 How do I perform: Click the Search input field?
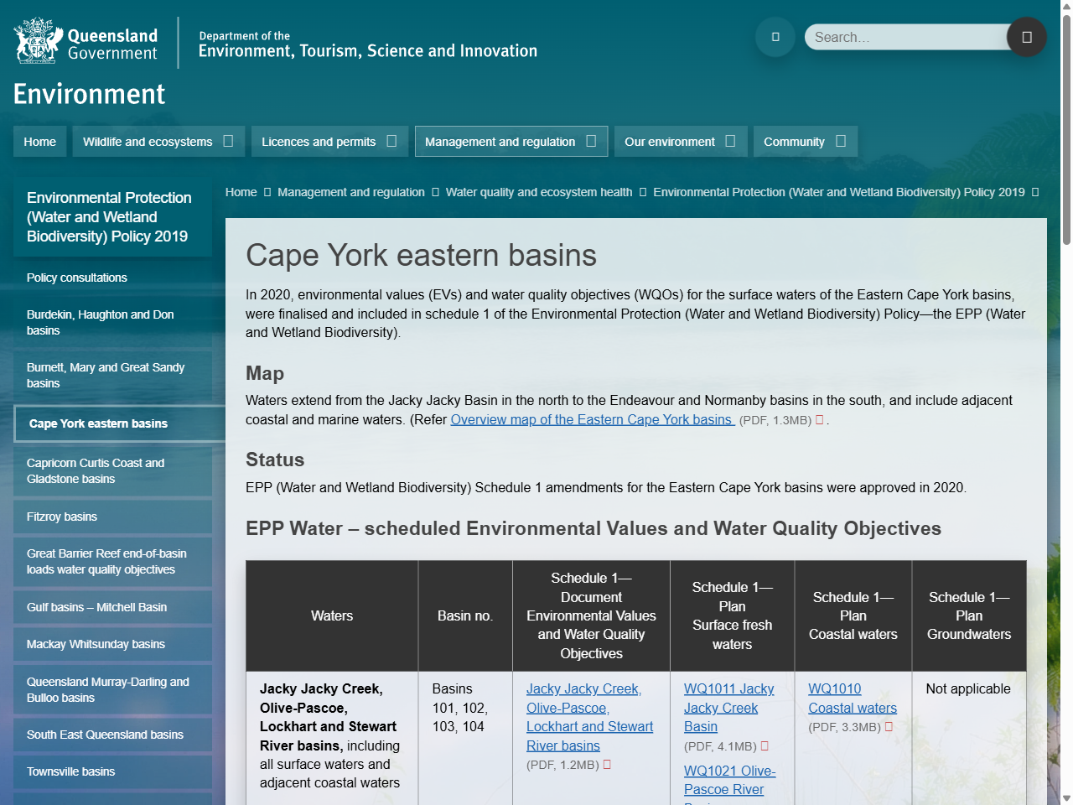(905, 37)
